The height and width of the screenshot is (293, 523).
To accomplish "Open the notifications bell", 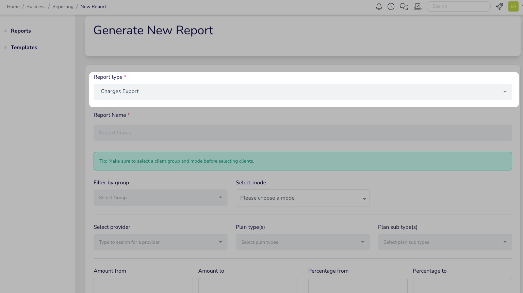I will point(379,6).
